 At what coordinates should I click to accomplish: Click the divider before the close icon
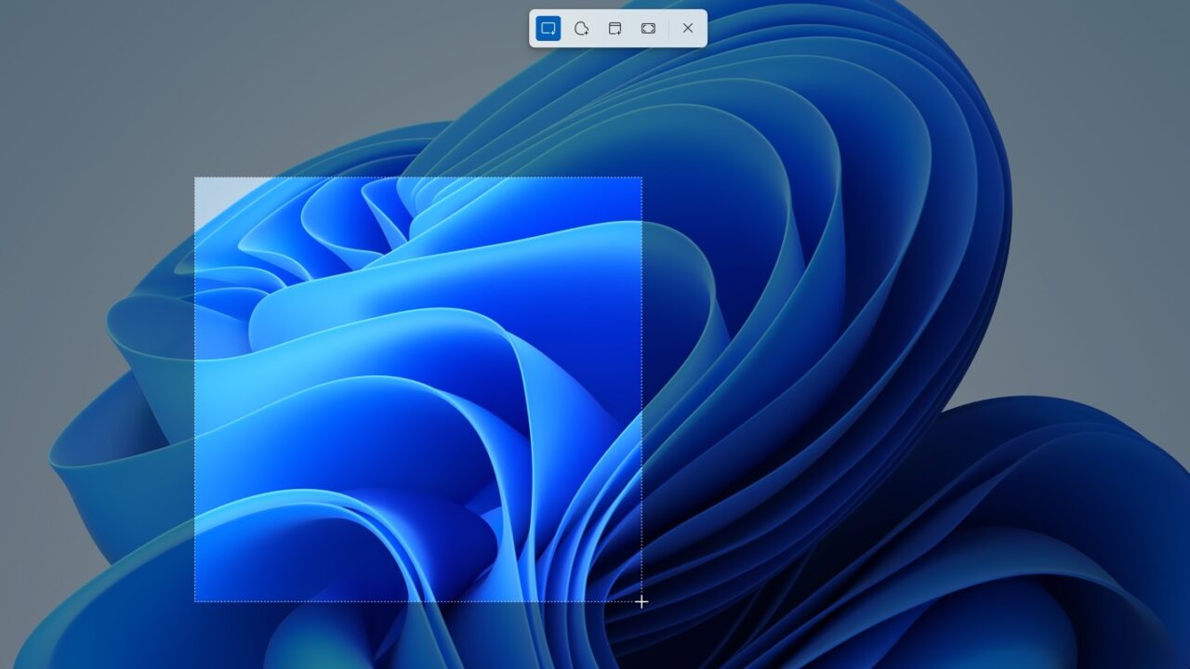(668, 29)
